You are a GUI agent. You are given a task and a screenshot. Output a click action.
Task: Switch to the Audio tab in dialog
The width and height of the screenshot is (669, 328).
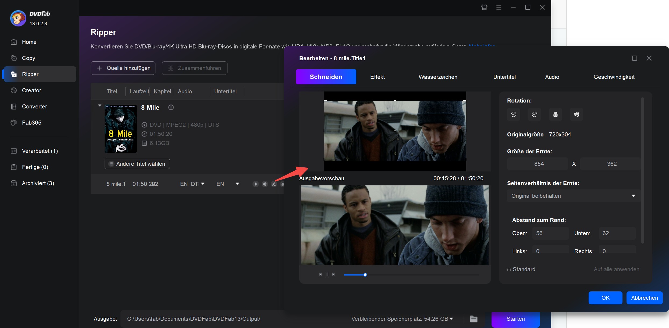coord(552,77)
